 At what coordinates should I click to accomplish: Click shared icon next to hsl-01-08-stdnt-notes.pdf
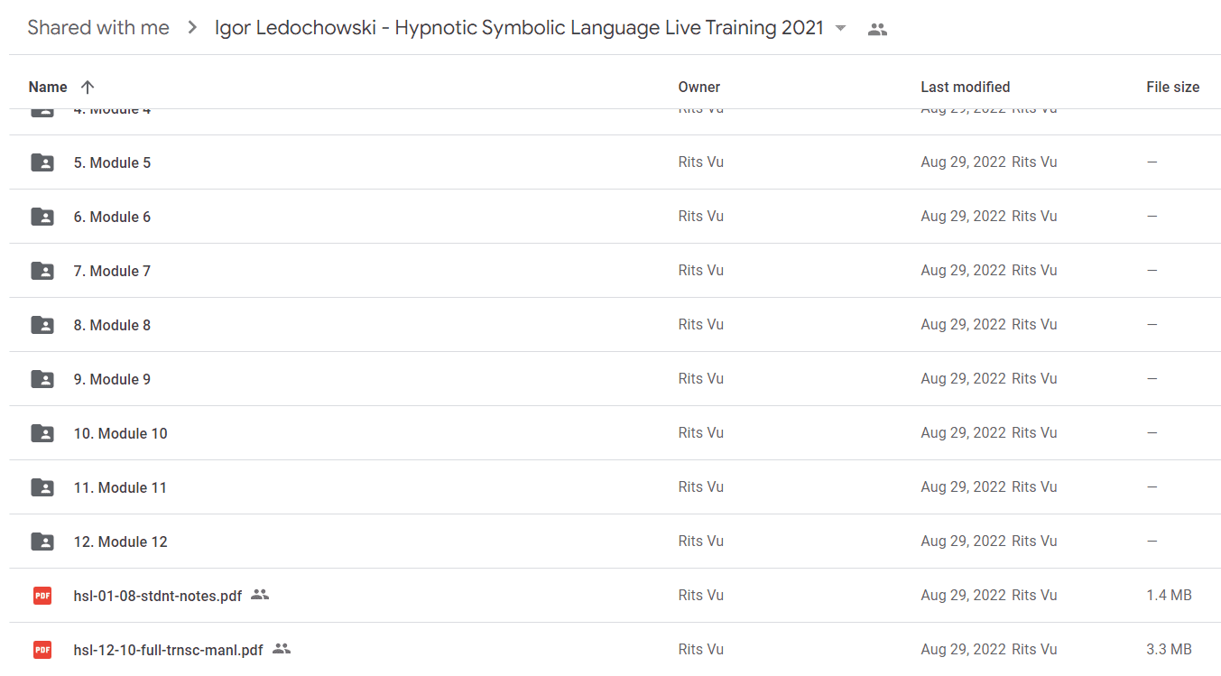tap(260, 595)
